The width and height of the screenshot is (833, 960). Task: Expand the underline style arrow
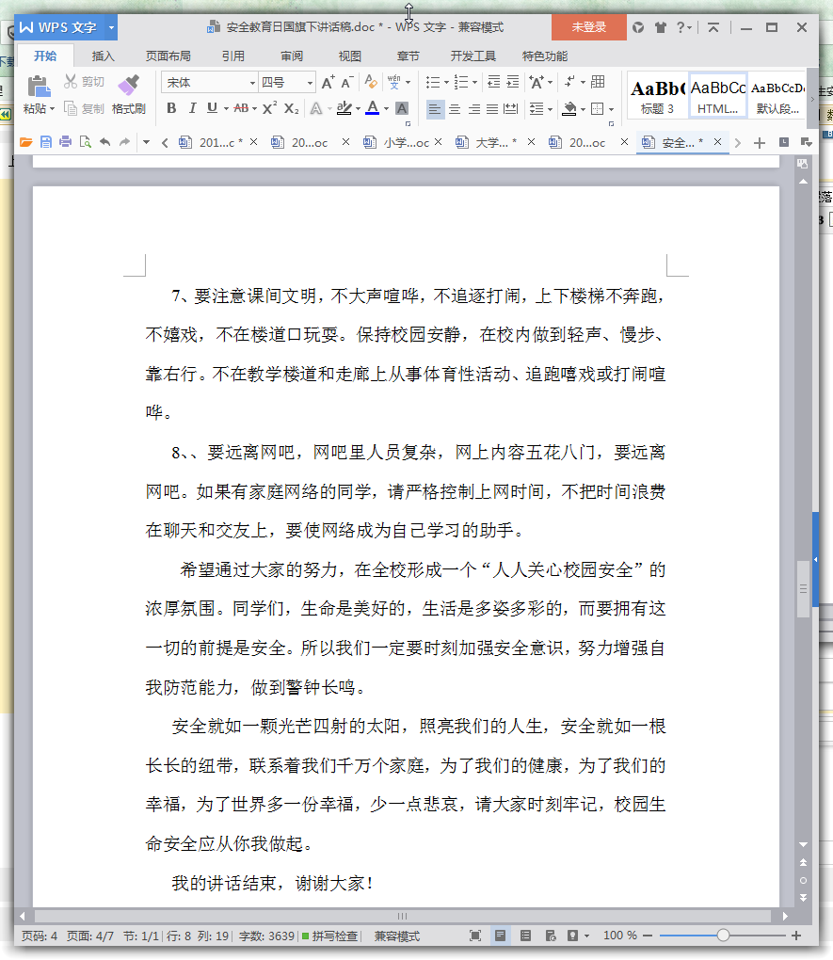pos(226,109)
